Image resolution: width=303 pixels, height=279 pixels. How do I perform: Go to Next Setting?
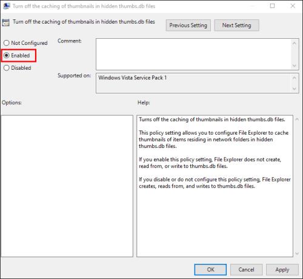click(236, 25)
